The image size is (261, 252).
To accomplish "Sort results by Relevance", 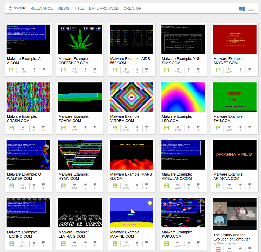I will coord(41,8).
